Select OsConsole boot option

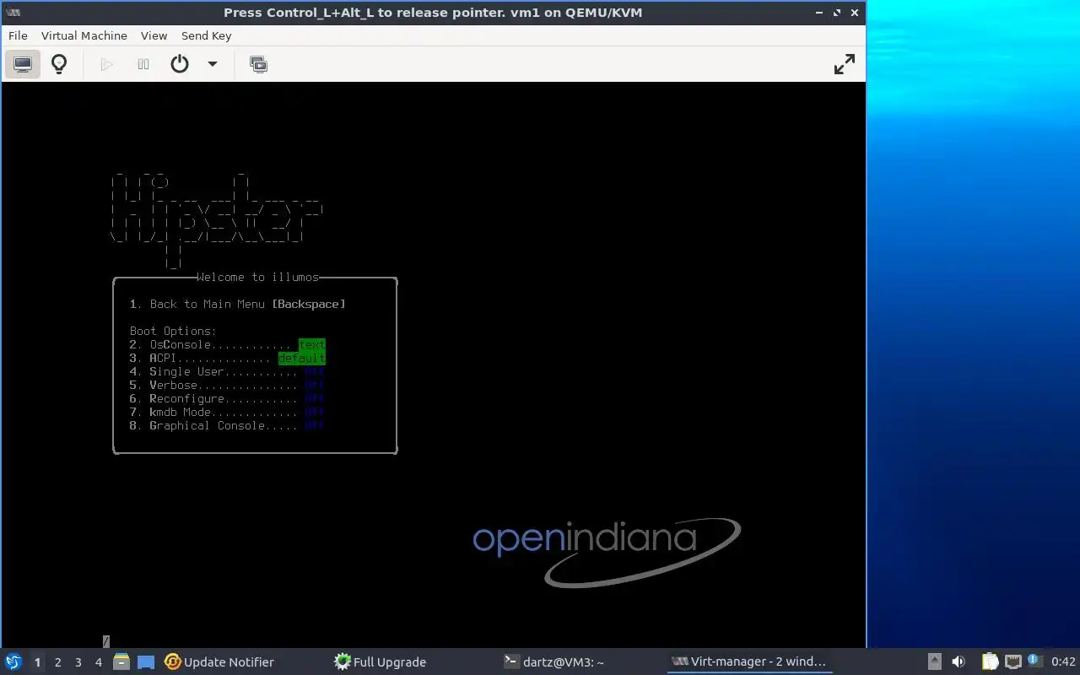pos(227,344)
